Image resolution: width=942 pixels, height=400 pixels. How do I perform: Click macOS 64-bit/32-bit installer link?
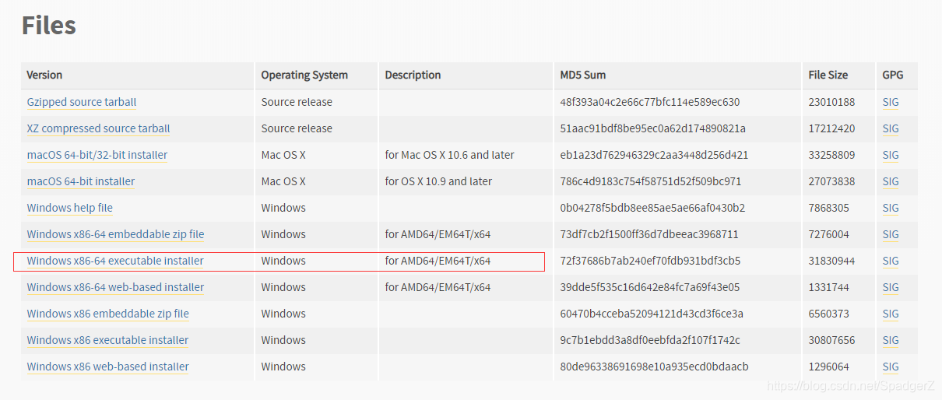tap(97, 155)
